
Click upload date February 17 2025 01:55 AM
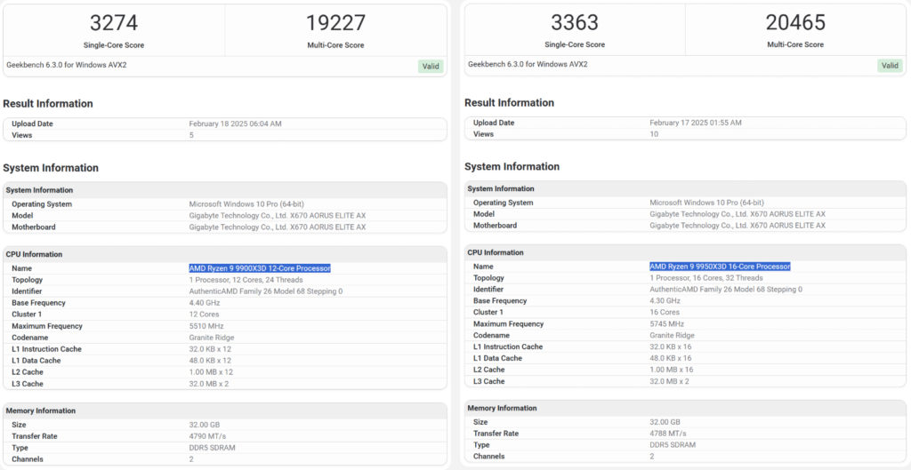696,123
